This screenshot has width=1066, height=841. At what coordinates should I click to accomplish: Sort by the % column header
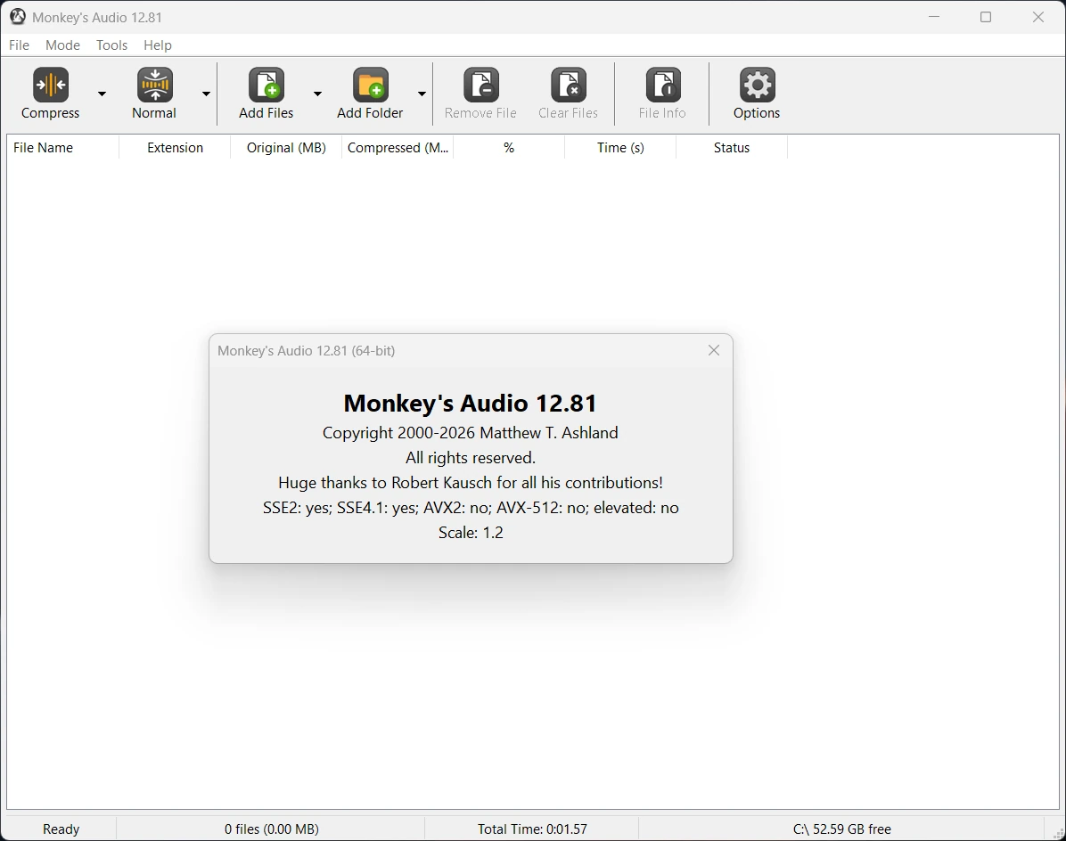click(x=509, y=147)
